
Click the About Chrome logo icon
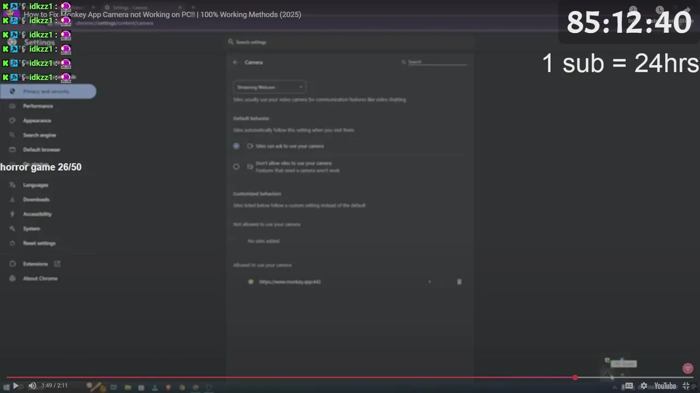tap(13, 278)
